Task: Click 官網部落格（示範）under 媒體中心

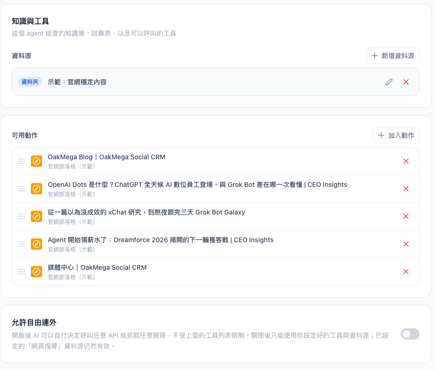Action: (x=71, y=277)
